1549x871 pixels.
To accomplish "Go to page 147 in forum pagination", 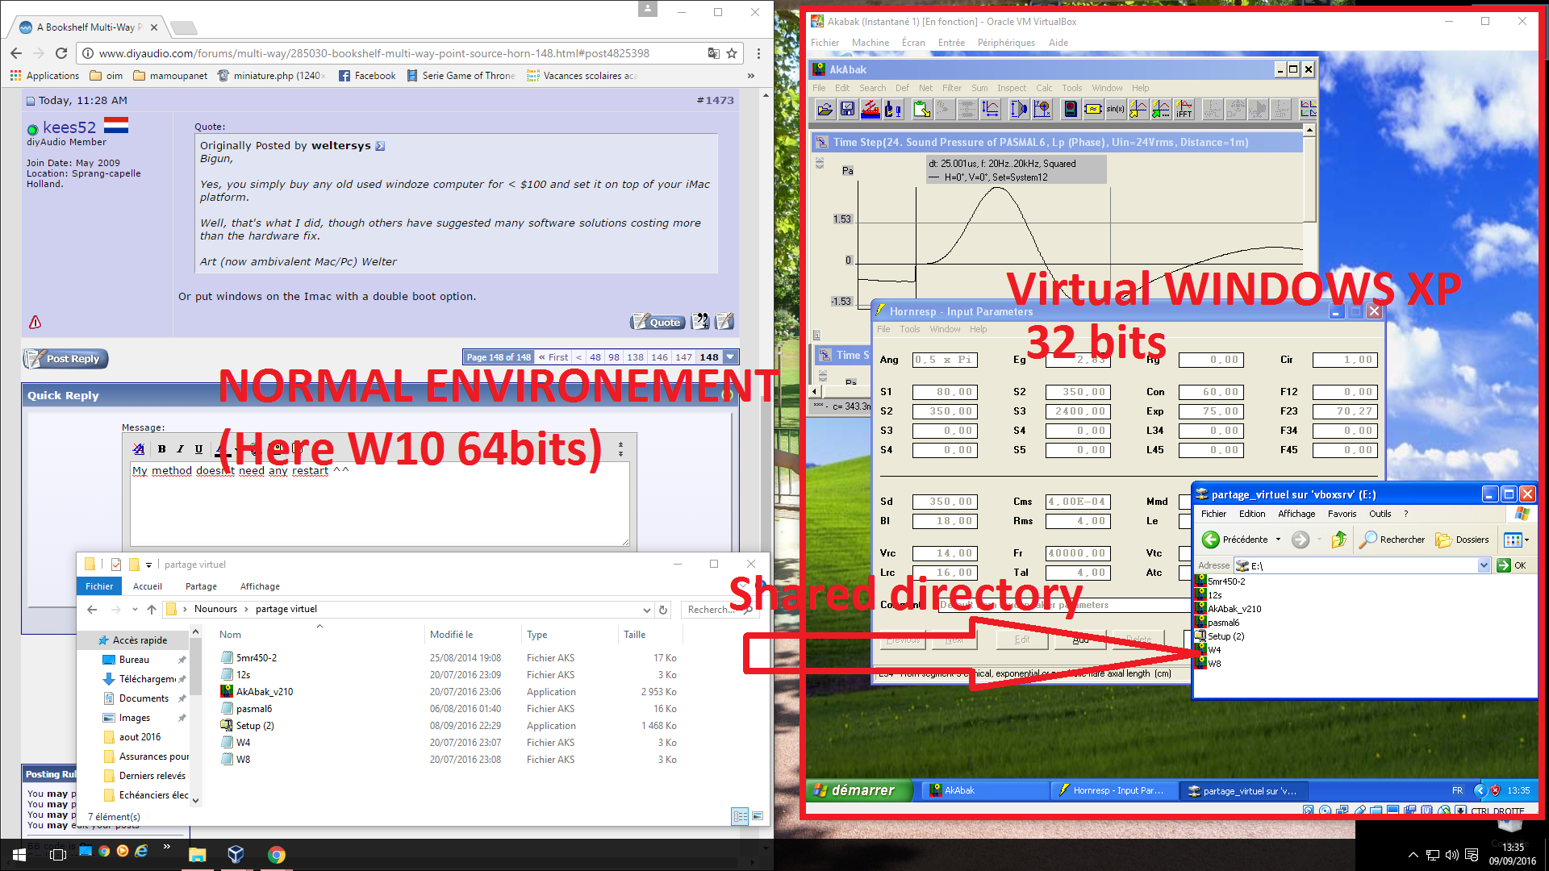I will 684,357.
